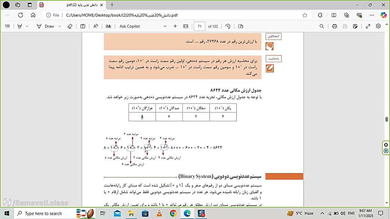
Task: Open Microsoft Store from taskbar
Action: [x=145, y=213]
